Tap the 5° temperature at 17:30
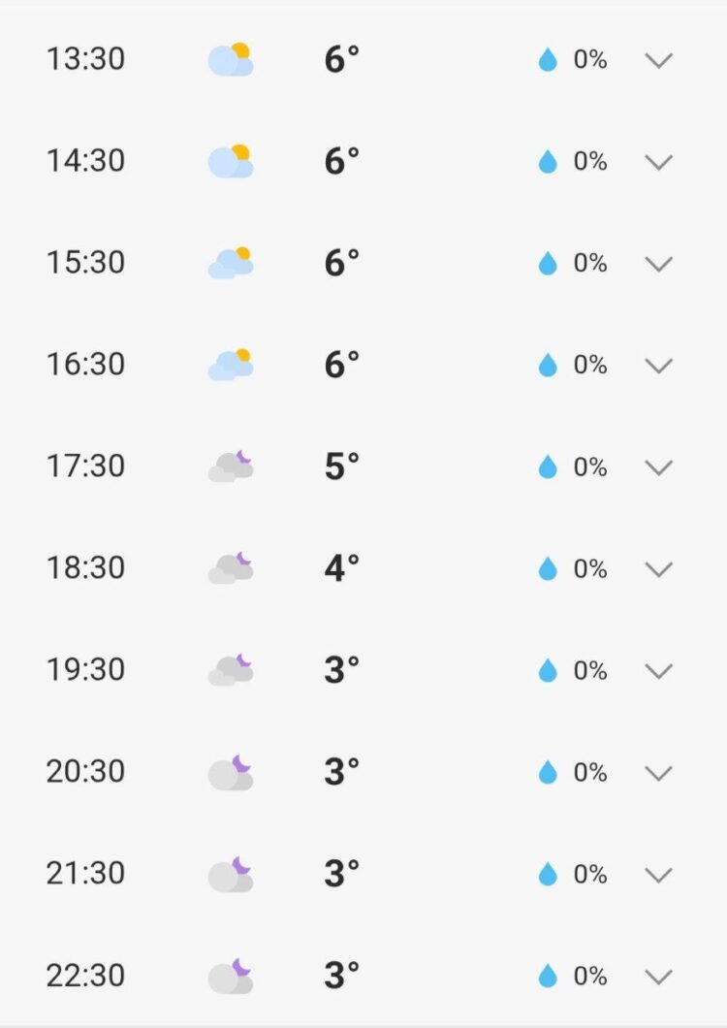This screenshot has width=727, height=1028. tap(341, 466)
